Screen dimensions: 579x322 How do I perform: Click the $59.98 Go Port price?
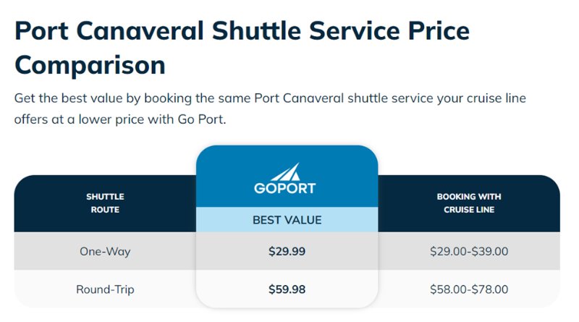pos(287,289)
